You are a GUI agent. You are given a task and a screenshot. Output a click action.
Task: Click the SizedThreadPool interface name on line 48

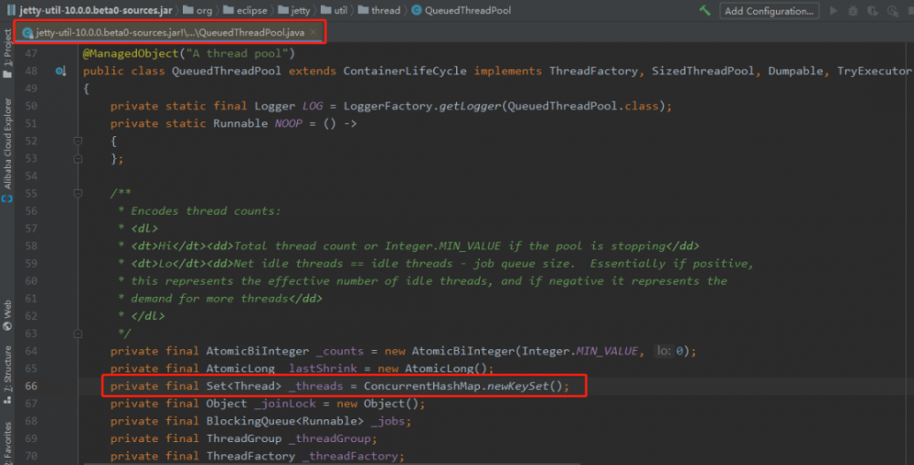702,71
